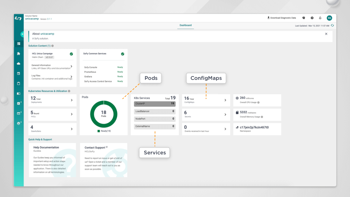Screen dimensions: 350x197
Task: Click the green Ready(18) legend swatch
Action: 99,131
